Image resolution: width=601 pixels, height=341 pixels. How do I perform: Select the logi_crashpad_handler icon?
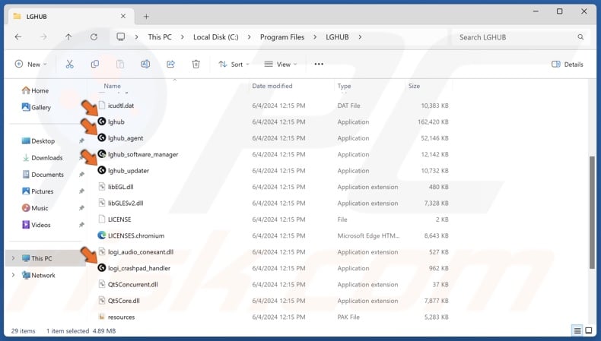tap(102, 268)
